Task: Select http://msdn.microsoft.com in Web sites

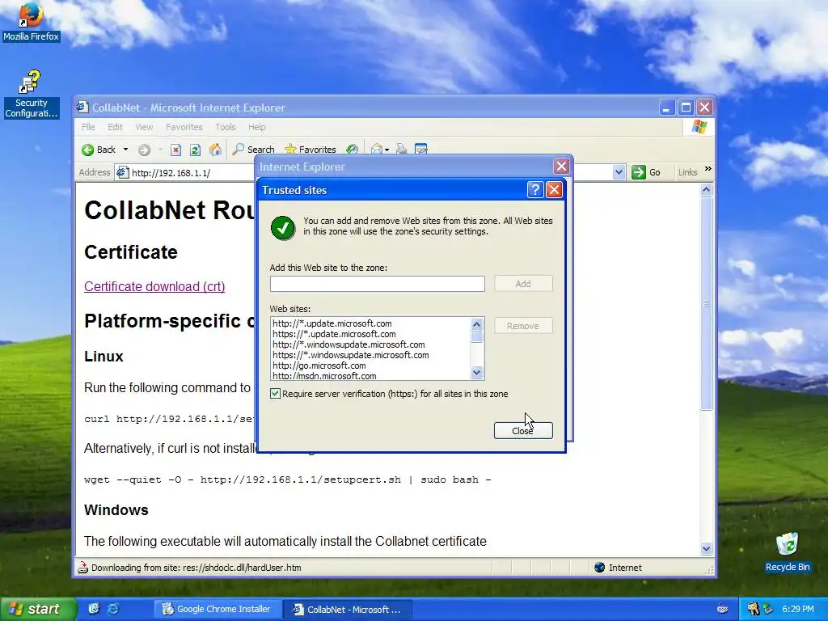Action: pyautogui.click(x=324, y=376)
